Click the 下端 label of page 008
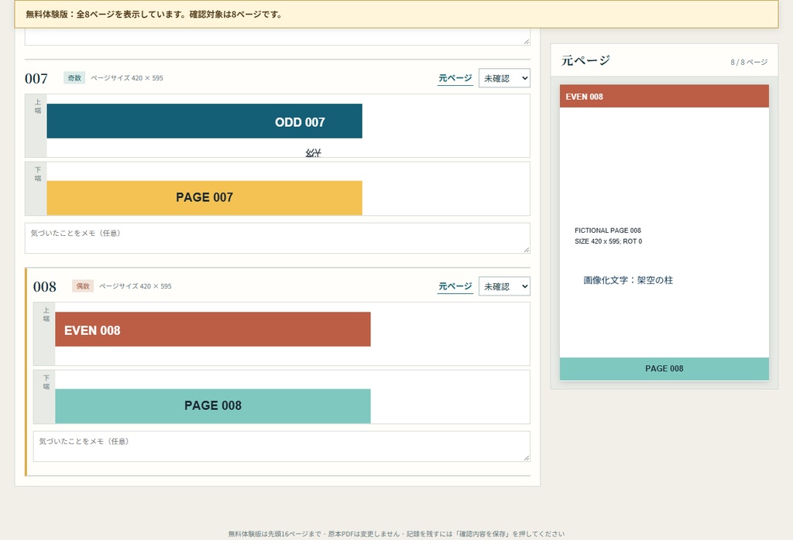 pyautogui.click(x=46, y=382)
